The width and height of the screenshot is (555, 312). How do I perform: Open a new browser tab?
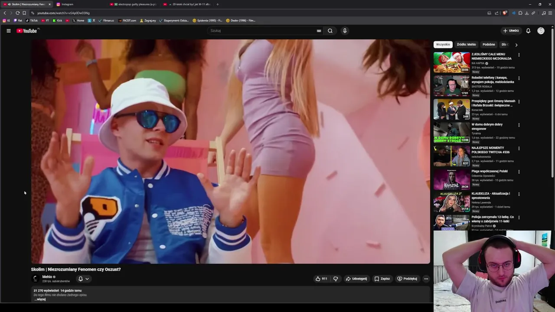pyautogui.click(x=218, y=4)
